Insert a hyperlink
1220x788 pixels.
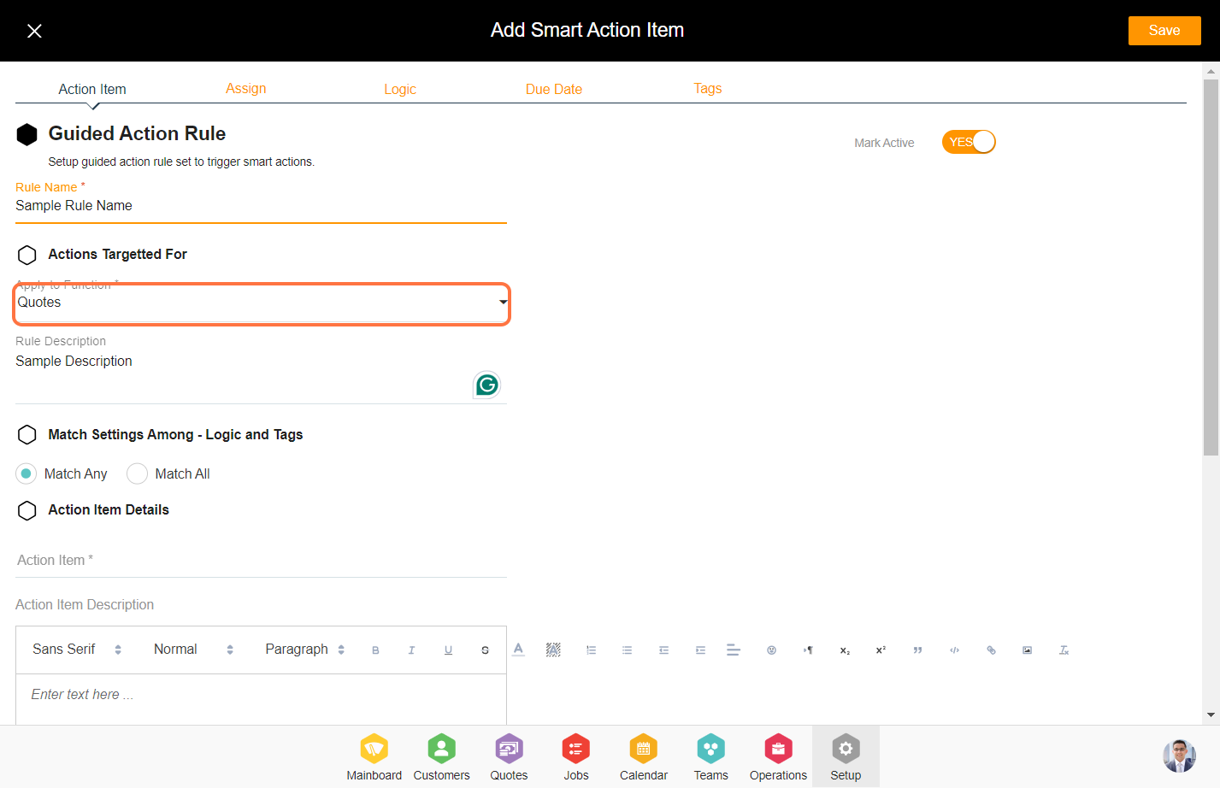point(991,650)
